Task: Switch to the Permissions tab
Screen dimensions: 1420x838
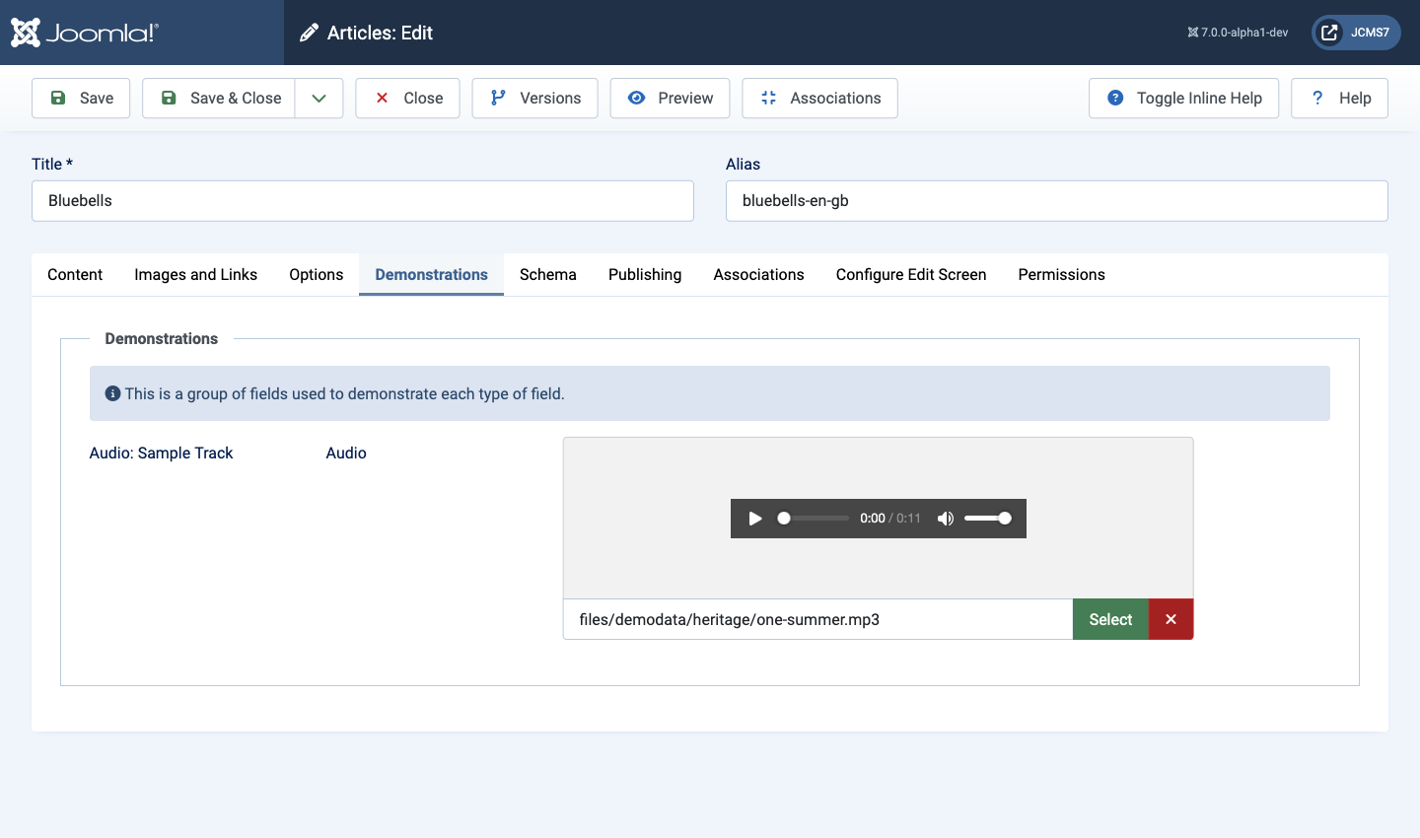Action: click(1061, 274)
